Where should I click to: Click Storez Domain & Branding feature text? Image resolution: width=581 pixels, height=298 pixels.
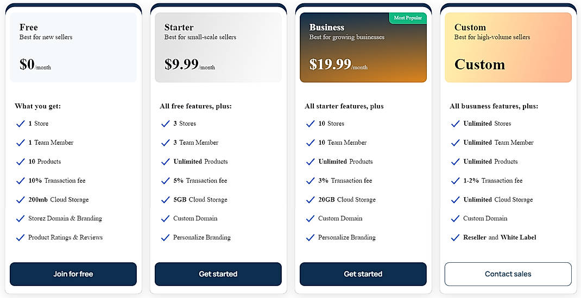65,218
